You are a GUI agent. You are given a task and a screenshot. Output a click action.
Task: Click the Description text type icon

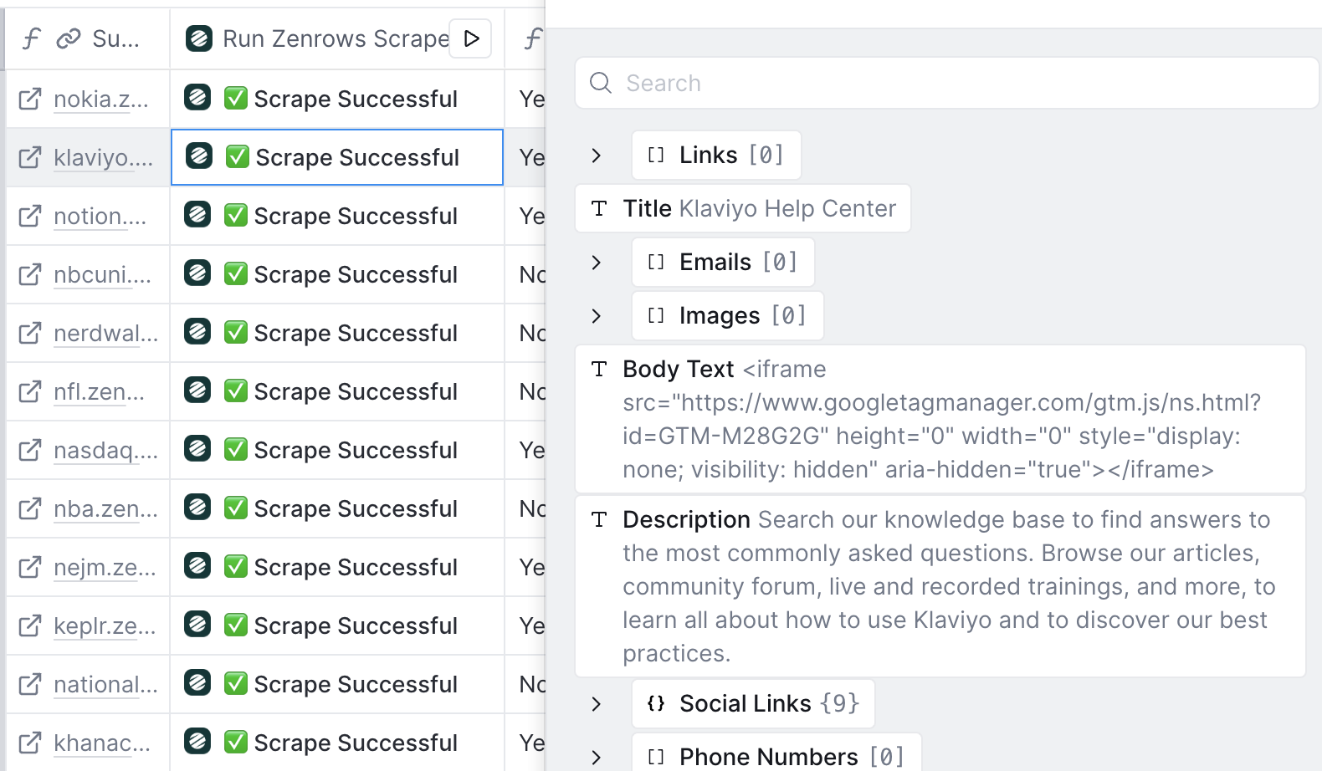tap(599, 519)
